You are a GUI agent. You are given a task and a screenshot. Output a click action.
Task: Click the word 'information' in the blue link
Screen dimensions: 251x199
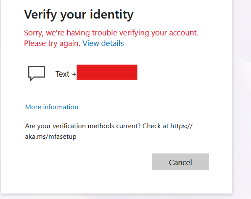click(x=61, y=107)
